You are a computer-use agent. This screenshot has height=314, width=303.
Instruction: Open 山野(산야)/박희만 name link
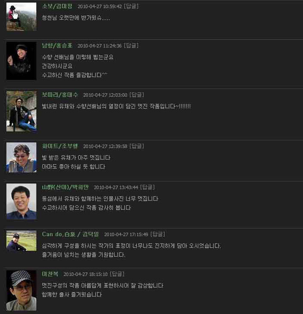(65, 187)
